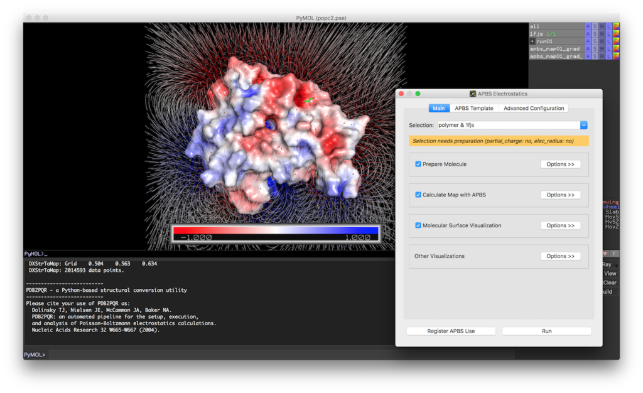Viewport: 643px width, 393px height.
Task: Click the Run button
Action: pos(546,331)
